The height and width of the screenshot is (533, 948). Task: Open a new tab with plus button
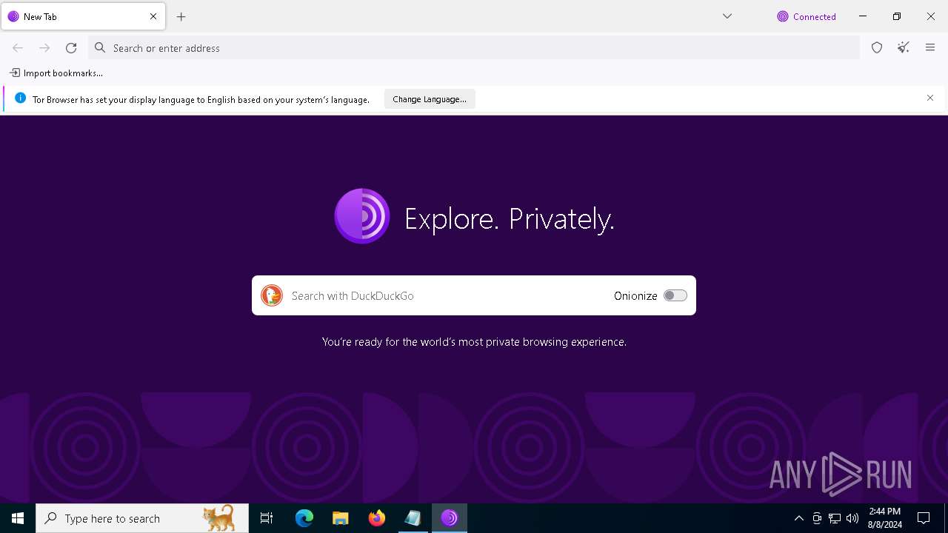pyautogui.click(x=181, y=16)
